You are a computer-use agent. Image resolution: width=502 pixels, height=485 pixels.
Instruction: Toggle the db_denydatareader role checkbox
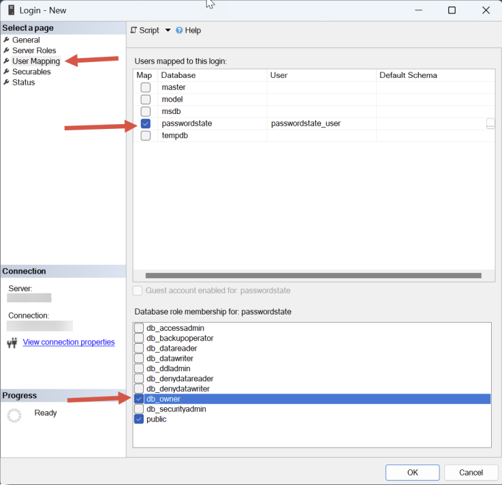pos(139,379)
